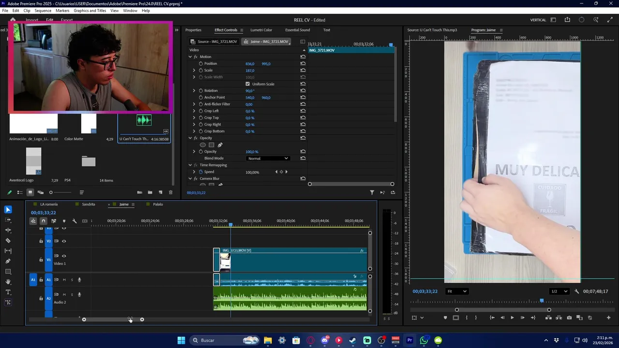Select the Type tool
The width and height of the screenshot is (619, 348).
click(x=8, y=292)
